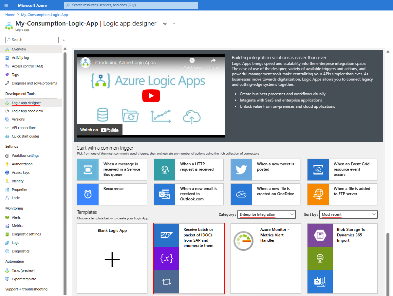This screenshot has height=296, width=393.
Task: Click the Identity icon
Action: (8, 181)
